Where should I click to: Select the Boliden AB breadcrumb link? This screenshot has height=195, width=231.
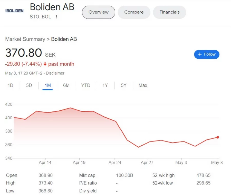pyautogui.click(x=64, y=39)
